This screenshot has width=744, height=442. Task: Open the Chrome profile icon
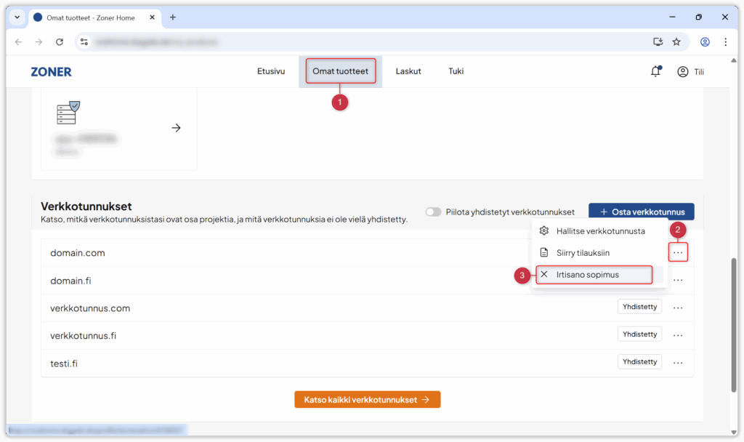click(704, 42)
